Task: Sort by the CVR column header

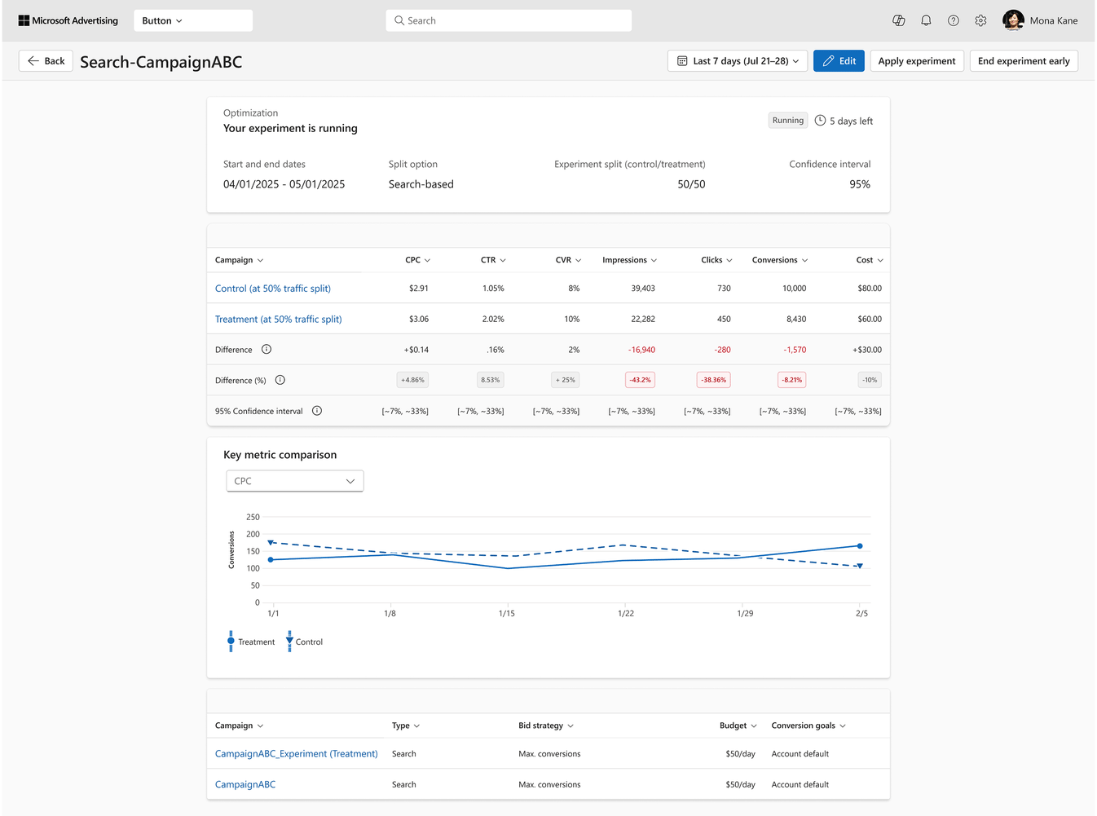Action: pyautogui.click(x=568, y=260)
